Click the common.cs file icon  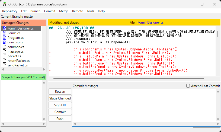[4, 47]
